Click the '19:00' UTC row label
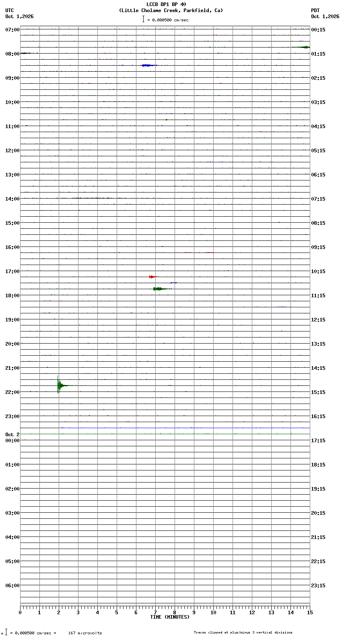This screenshot has width=342, height=638. (12, 320)
